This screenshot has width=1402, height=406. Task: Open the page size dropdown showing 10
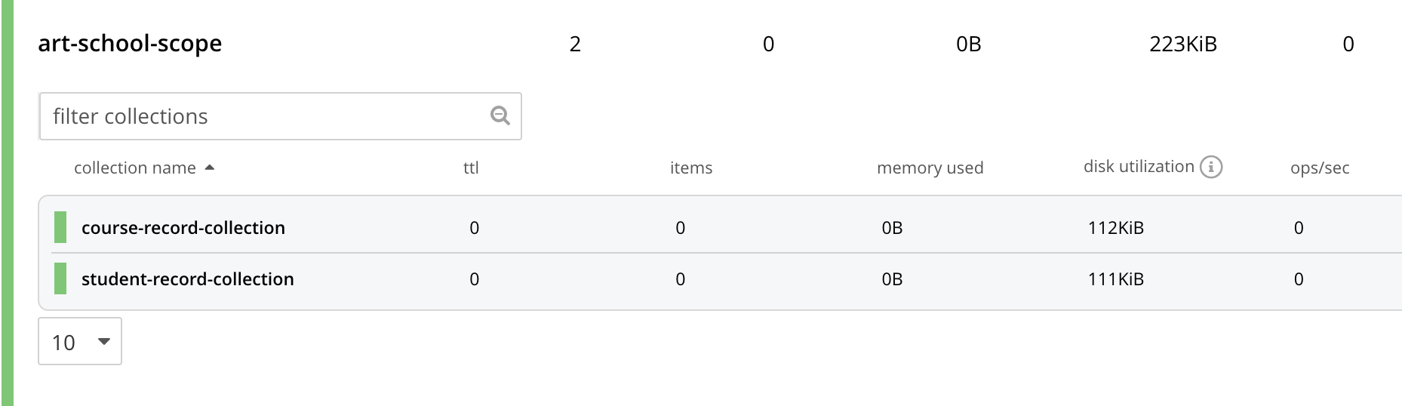[x=80, y=342]
